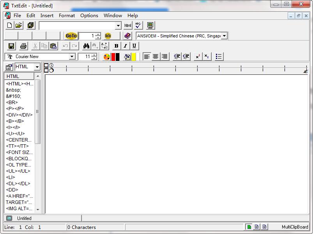313x234 pixels.
Task: Select the rightmost document icon in the status bar
Action: pos(264,227)
